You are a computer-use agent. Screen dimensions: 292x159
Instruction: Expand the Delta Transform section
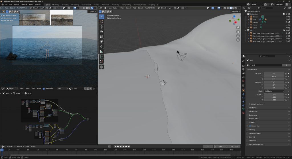click(256, 104)
